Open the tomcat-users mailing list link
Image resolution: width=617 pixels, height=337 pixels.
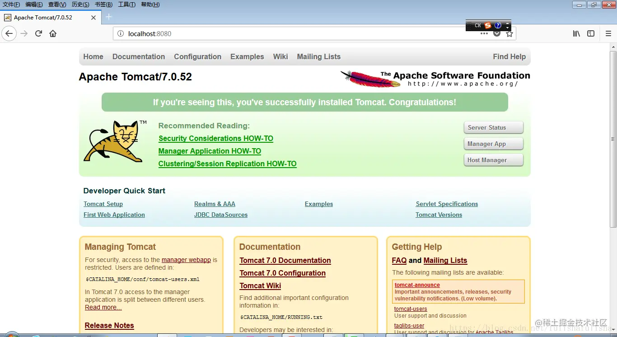pyautogui.click(x=411, y=309)
